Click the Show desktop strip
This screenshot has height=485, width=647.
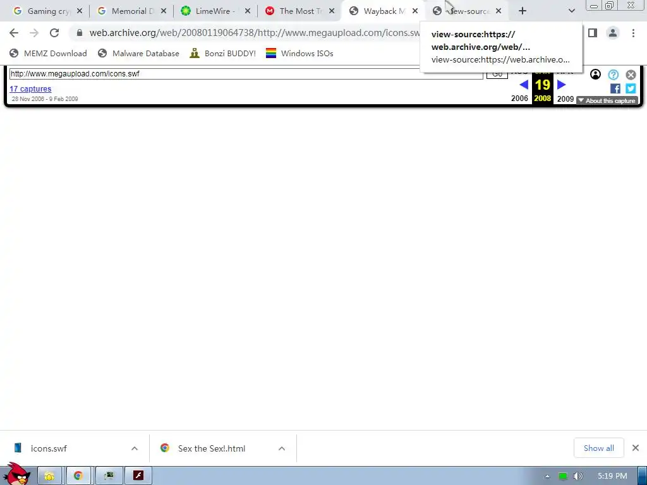[x=643, y=476]
